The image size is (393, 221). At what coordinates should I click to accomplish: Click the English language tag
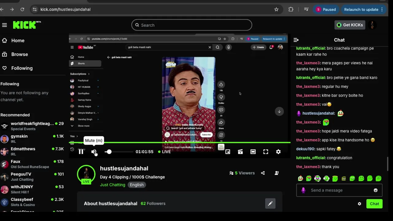click(x=137, y=185)
